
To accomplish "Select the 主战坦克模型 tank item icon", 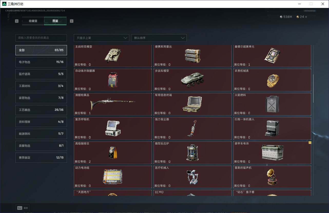I will click(113, 55).
